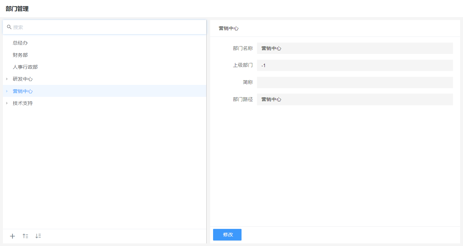Click the 部门路径 field
This screenshot has width=463, height=246.
[x=355, y=99]
